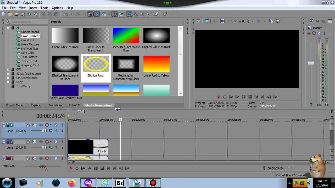
Task: Open the Render As toolbar icon
Action: (x=29, y=14)
